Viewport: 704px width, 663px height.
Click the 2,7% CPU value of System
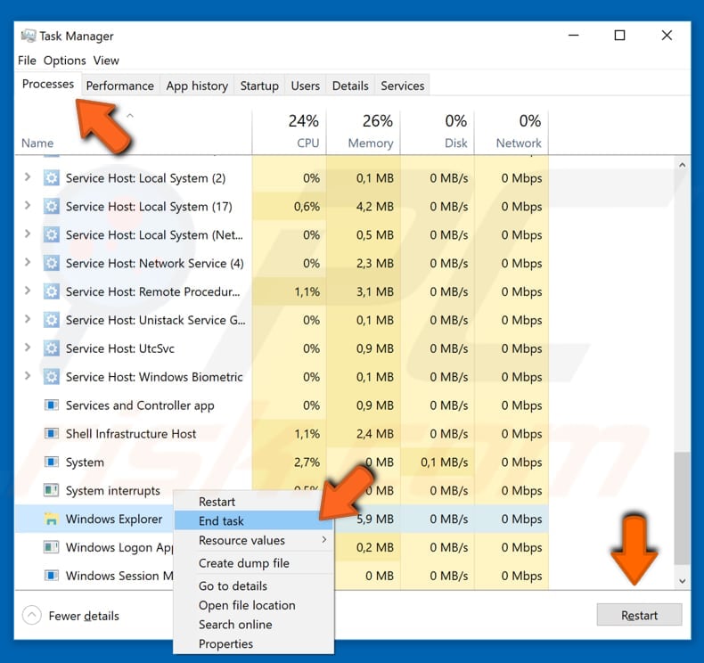click(x=307, y=462)
